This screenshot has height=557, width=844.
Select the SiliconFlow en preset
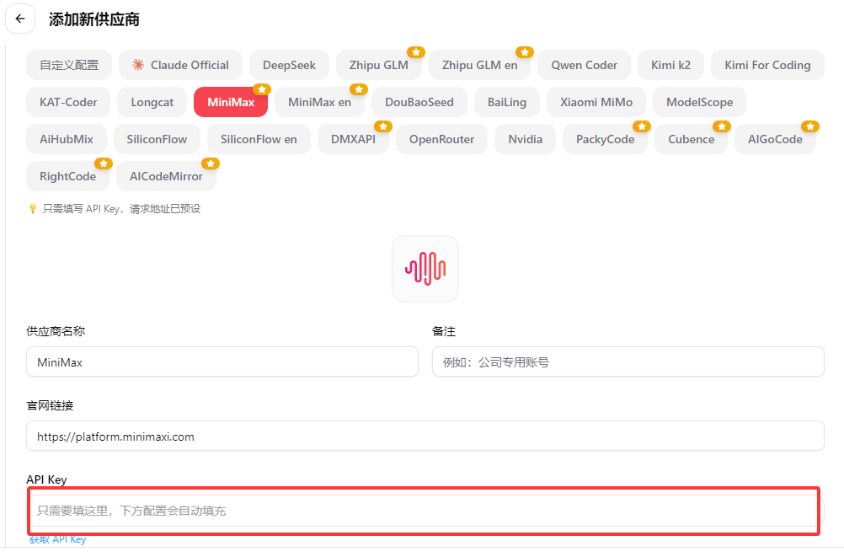tap(259, 140)
